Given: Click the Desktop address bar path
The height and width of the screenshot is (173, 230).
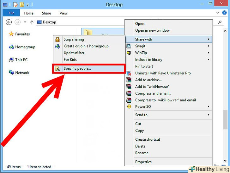Looking at the screenshot, I should click(x=49, y=22).
